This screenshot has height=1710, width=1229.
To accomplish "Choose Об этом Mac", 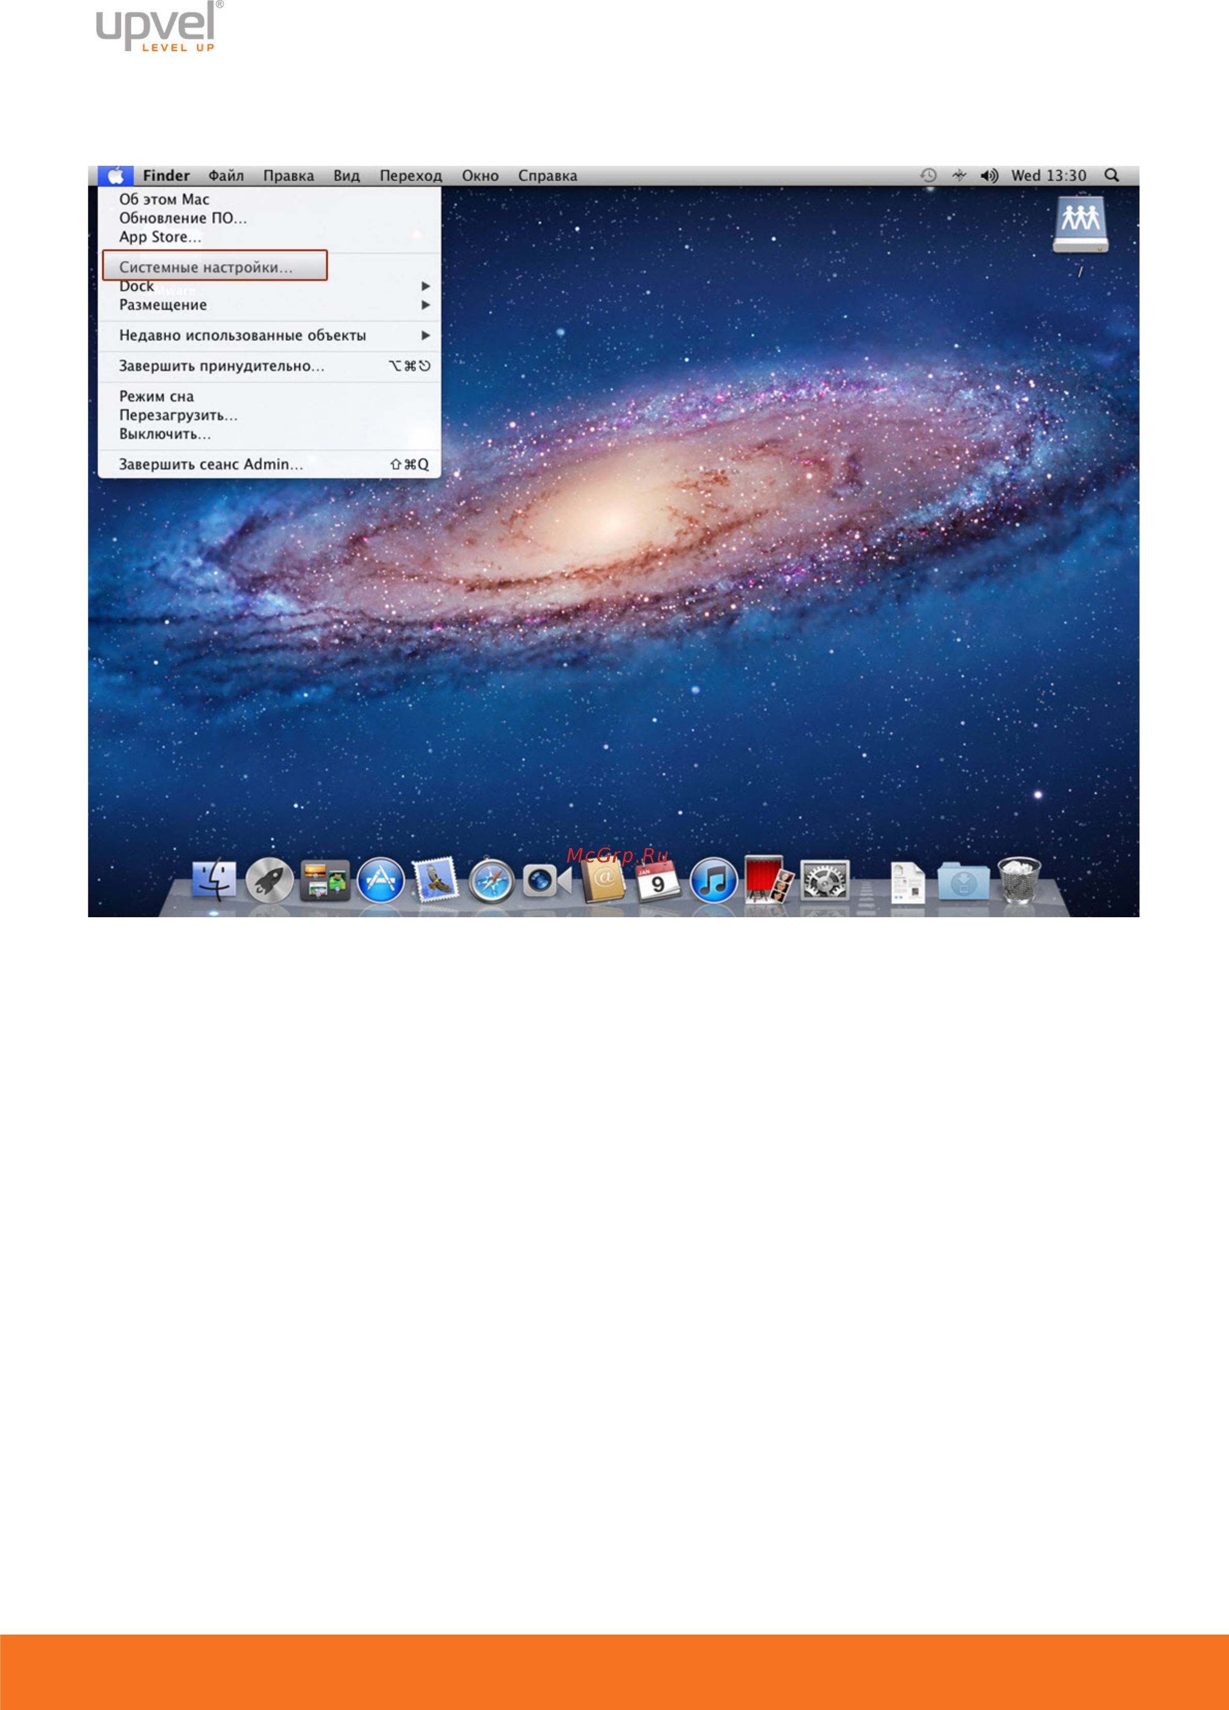I will tap(269, 199).
